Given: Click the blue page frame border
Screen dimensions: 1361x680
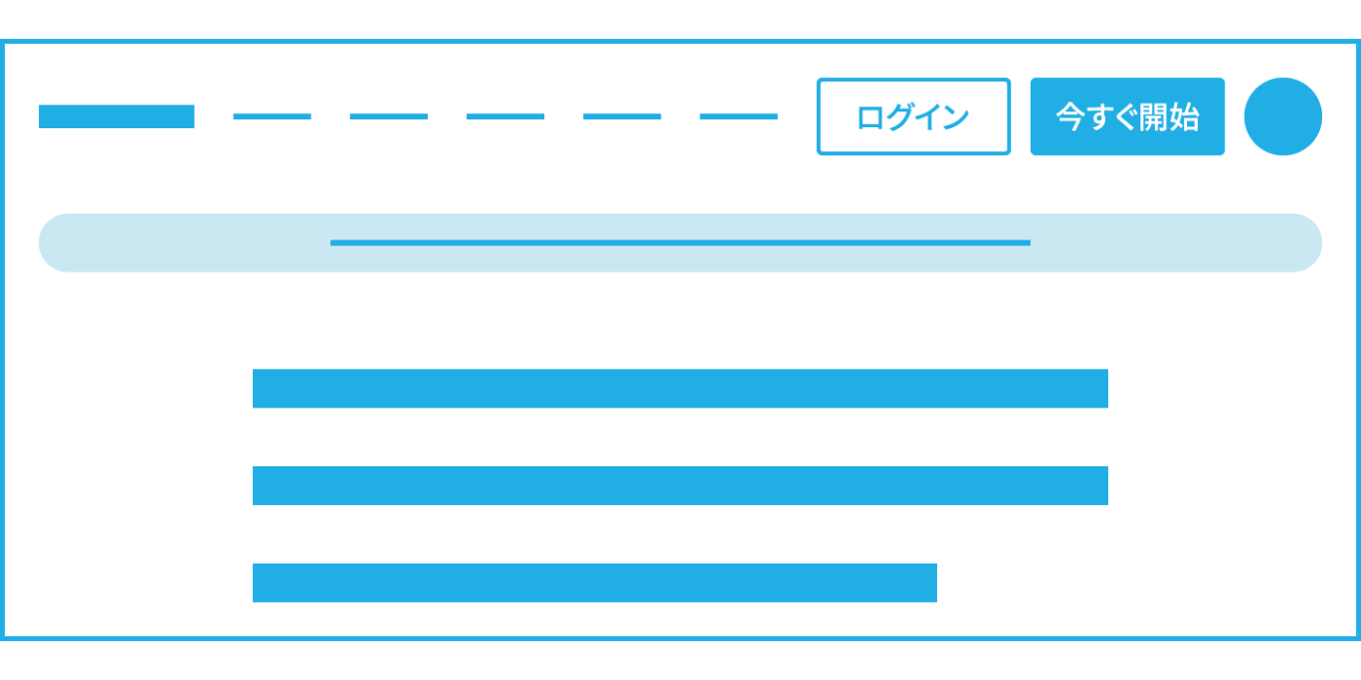Looking at the screenshot, I should [x=680, y=42].
